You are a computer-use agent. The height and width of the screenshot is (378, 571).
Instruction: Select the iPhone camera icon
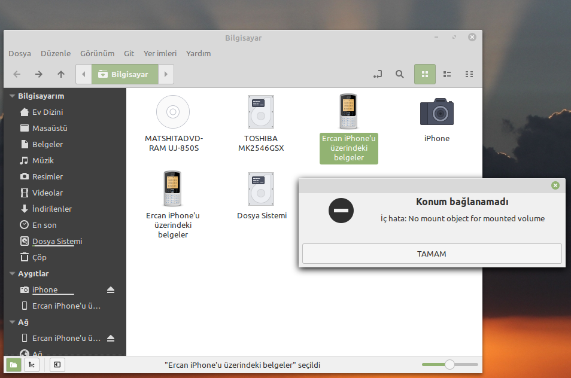point(436,112)
